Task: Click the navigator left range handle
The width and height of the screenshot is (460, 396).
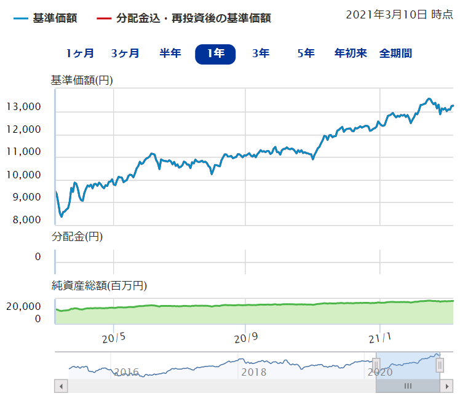Action: click(x=376, y=365)
